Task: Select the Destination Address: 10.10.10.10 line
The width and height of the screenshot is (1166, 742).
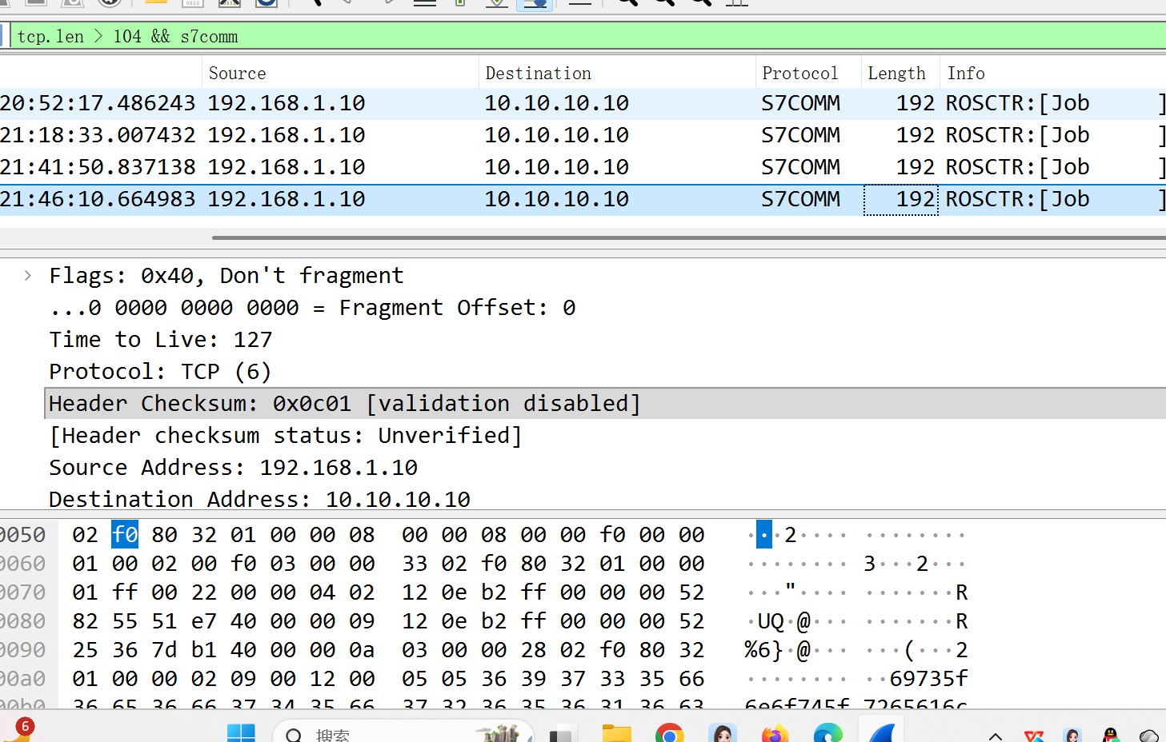Action: (259, 500)
